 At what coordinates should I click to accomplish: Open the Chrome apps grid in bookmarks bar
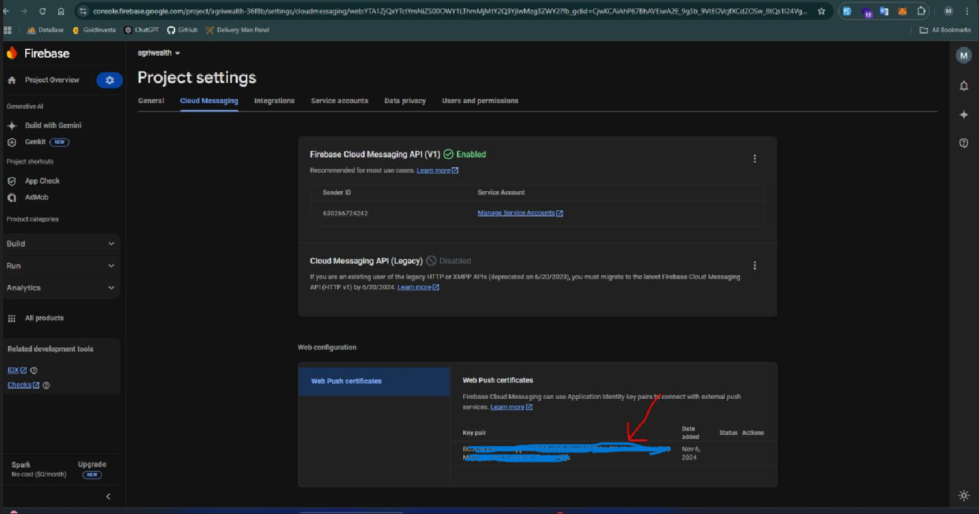(8, 30)
